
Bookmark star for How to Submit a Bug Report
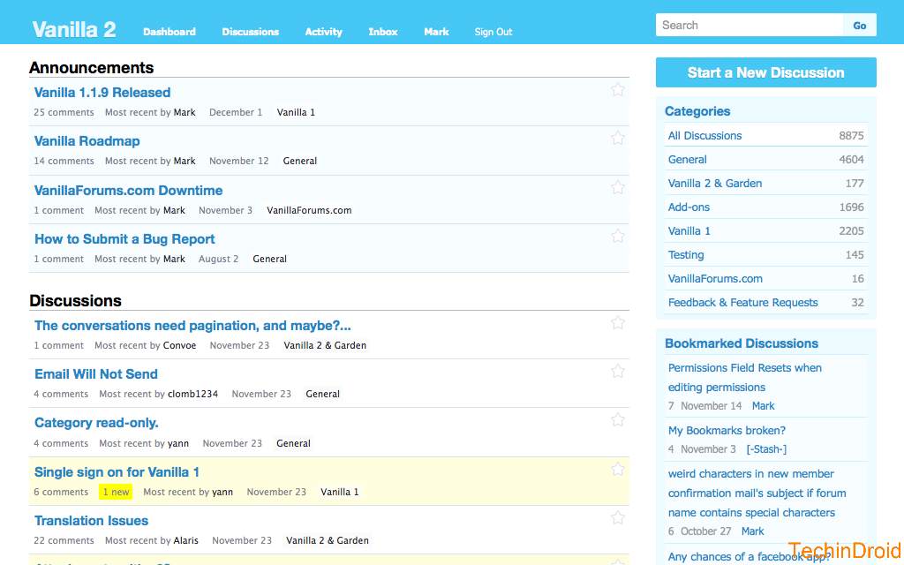(617, 236)
